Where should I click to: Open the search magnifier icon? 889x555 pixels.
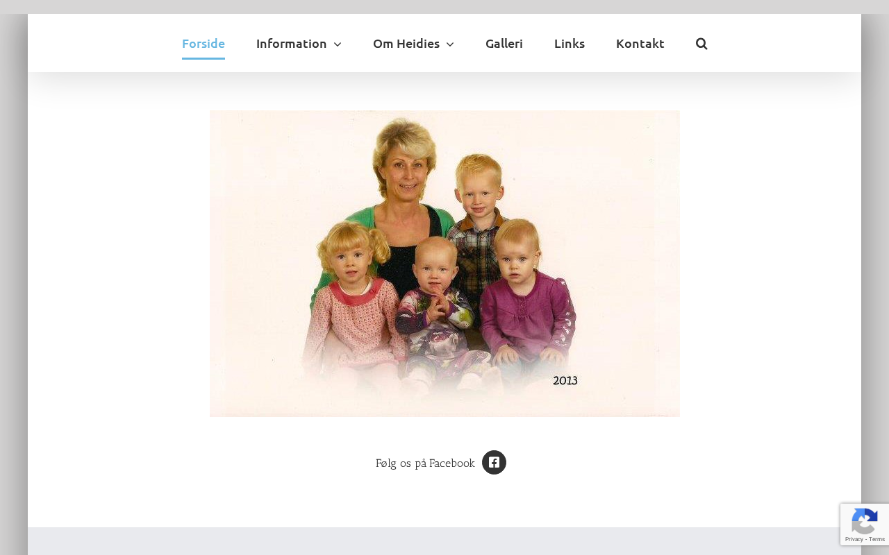tap(701, 44)
